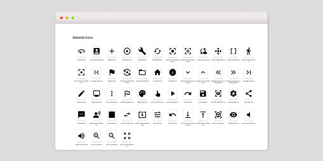
Task: Select the filter center focus icon
Action: click(81, 72)
